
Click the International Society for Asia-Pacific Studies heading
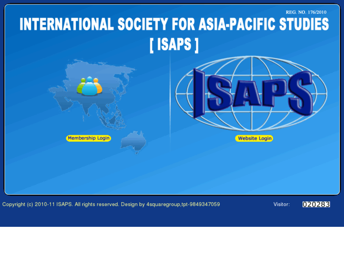coord(174,24)
